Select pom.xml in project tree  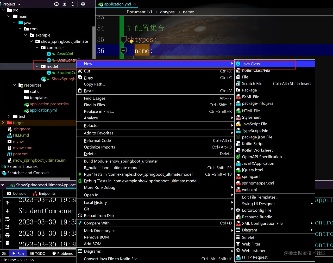pos(21,154)
